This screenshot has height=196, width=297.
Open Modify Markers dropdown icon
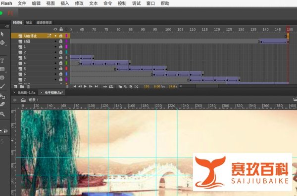[x=136, y=86]
